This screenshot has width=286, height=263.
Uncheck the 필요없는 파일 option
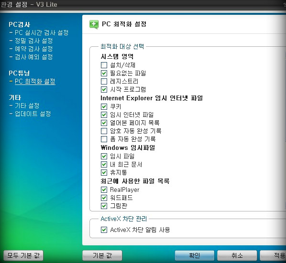(x=104, y=73)
